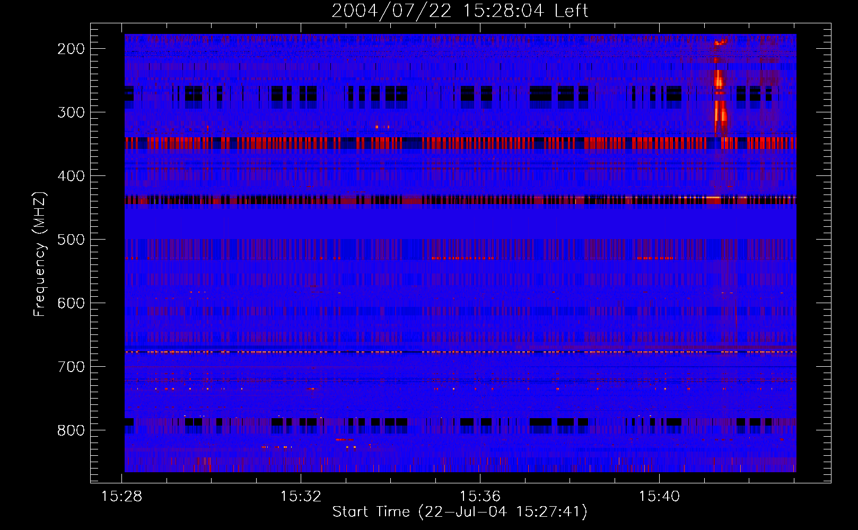This screenshot has height=530, width=858.
Task: Click the 15:28 time axis label
Action: 122,497
